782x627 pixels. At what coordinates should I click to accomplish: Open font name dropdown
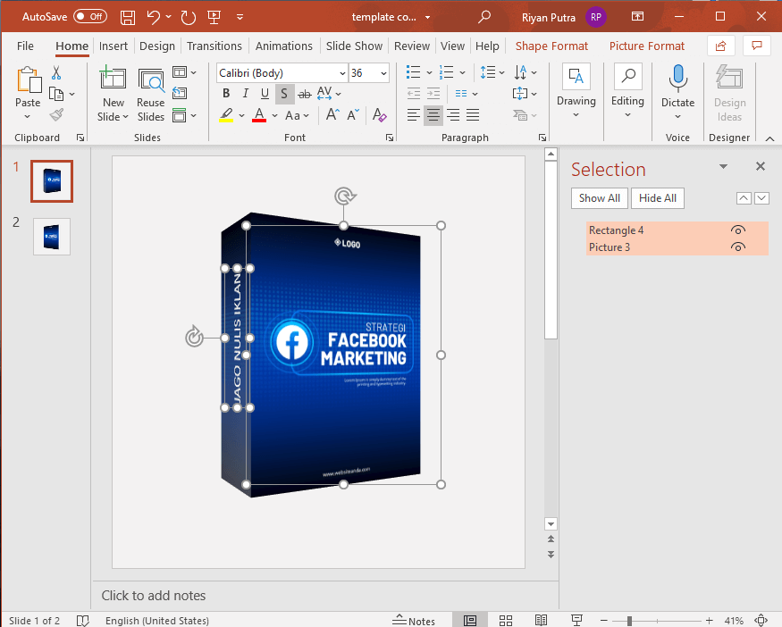click(342, 73)
